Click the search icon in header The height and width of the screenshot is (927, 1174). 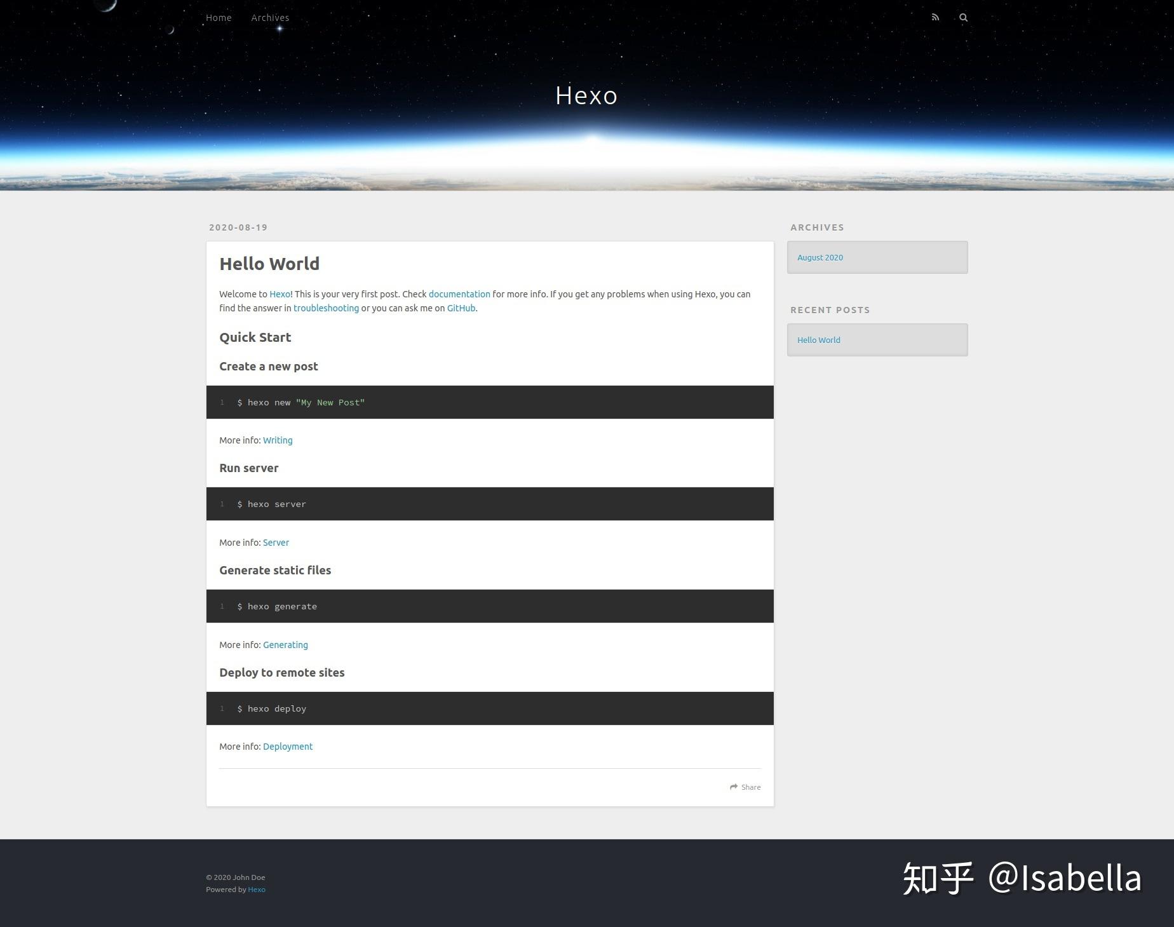tap(963, 17)
